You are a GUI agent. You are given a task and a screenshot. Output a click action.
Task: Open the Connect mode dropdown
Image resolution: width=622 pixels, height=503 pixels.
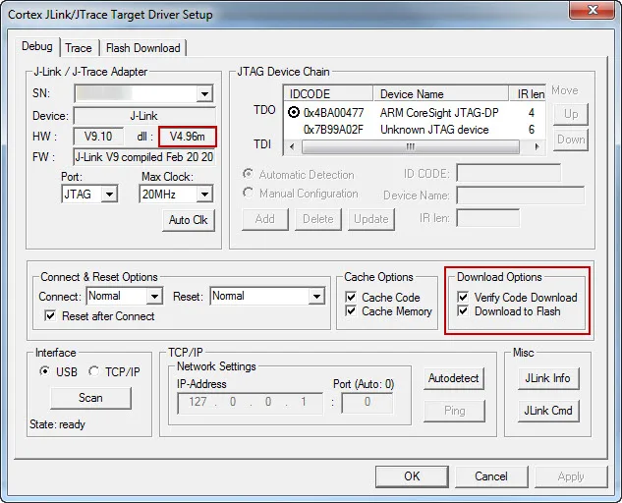pos(154,296)
